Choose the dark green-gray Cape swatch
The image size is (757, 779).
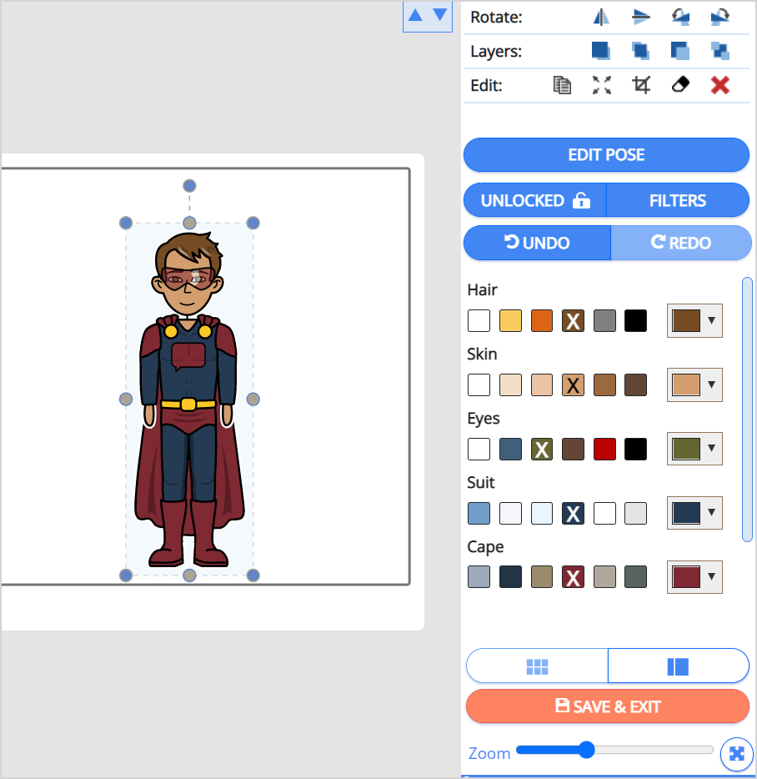(636, 577)
